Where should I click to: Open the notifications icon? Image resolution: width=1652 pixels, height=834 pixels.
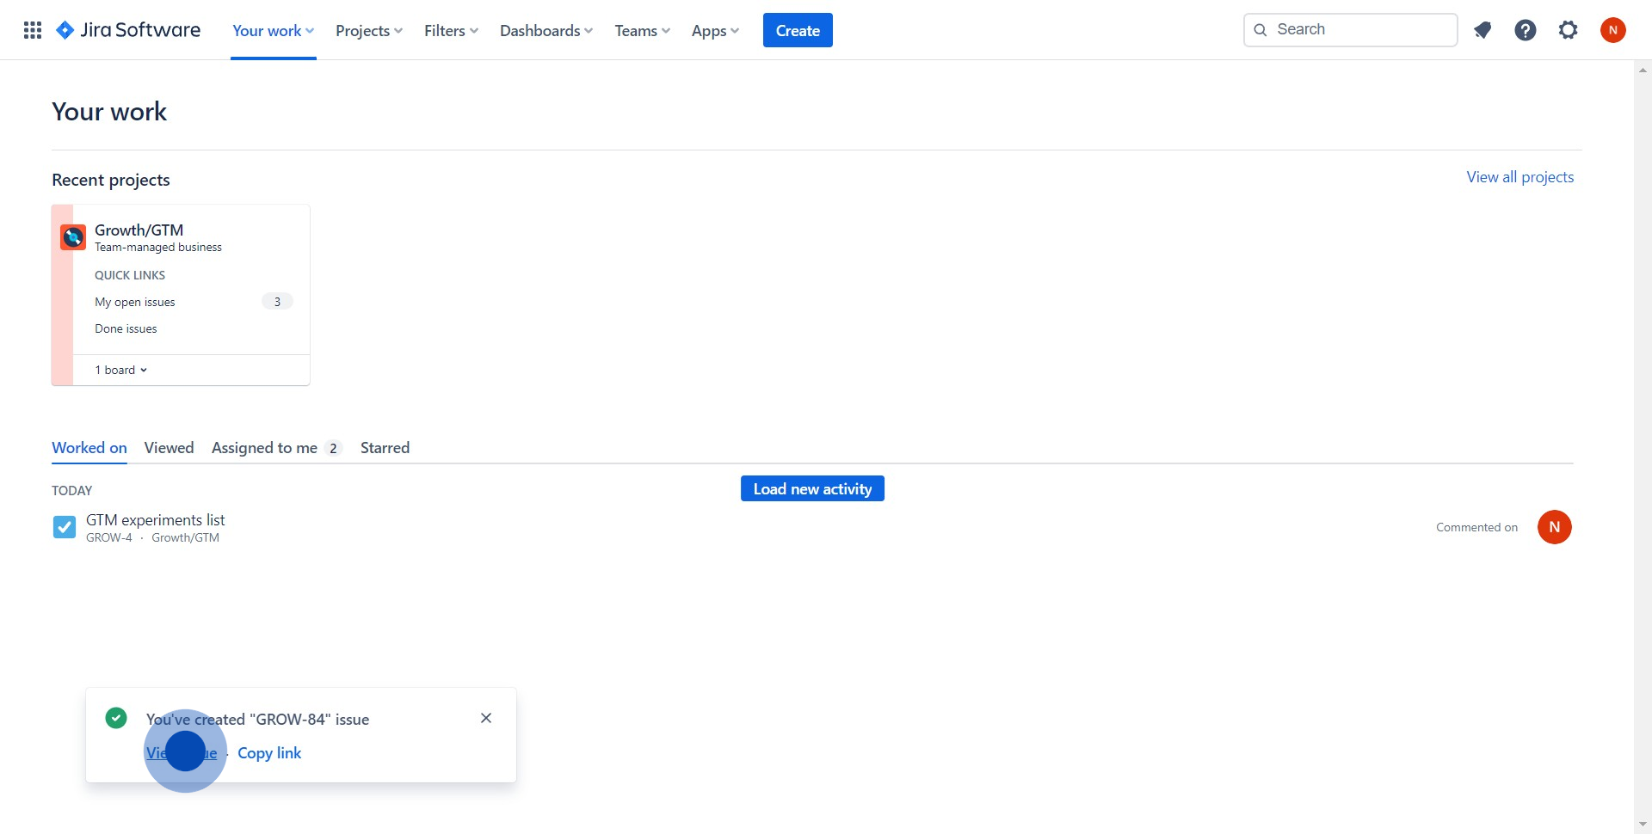1482,30
